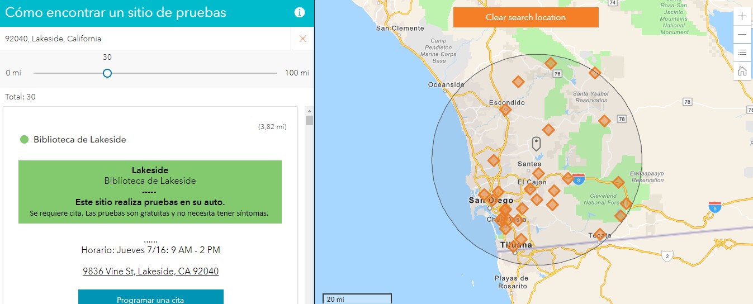The width and height of the screenshot is (753, 304).
Task: Zoom in on the map
Action: (x=742, y=16)
